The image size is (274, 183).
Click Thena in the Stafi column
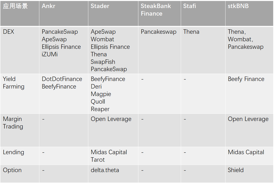click(x=191, y=32)
